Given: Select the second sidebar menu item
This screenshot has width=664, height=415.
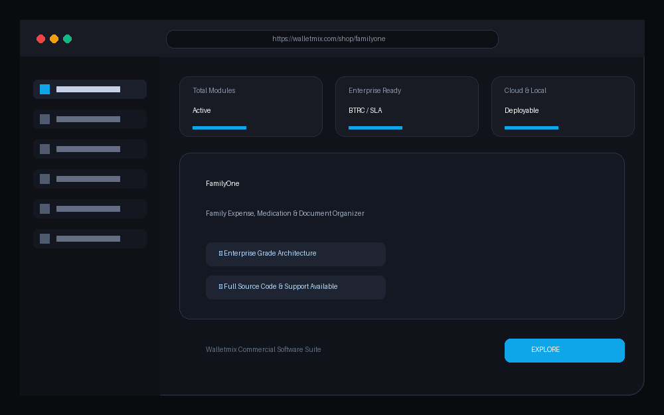Looking at the screenshot, I should [90, 120].
